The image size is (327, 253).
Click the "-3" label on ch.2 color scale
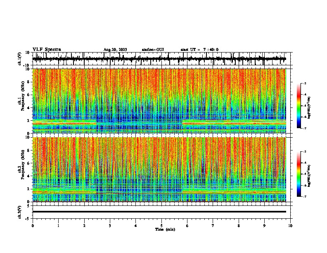click(x=305, y=152)
